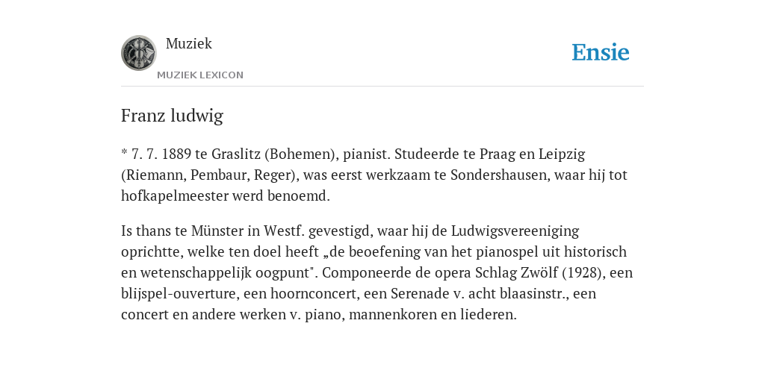Click the word Ludwigsvereeniging

515,231
